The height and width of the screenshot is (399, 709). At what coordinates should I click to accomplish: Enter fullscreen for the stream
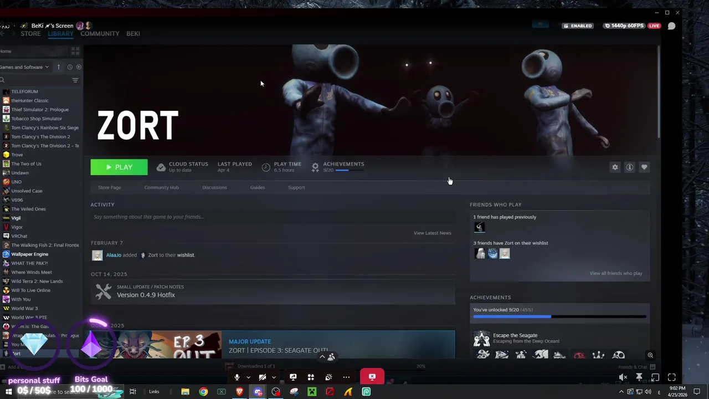point(671,377)
